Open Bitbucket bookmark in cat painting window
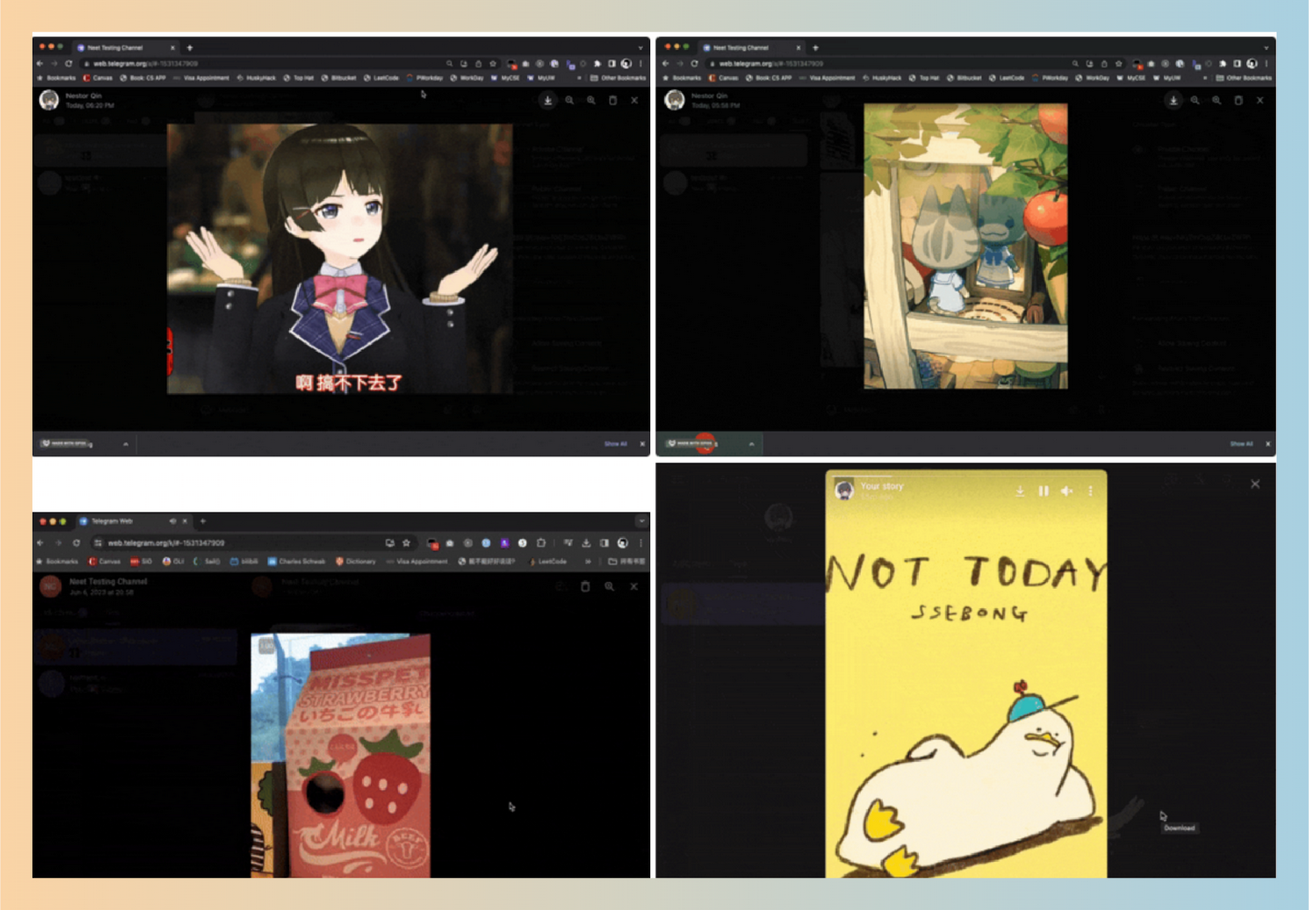Screen dimensions: 1309x910 965,78
